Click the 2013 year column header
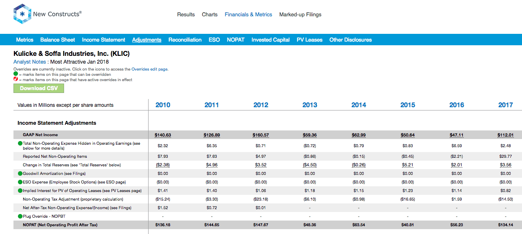Viewport: 522px width, 234px height. point(310,105)
